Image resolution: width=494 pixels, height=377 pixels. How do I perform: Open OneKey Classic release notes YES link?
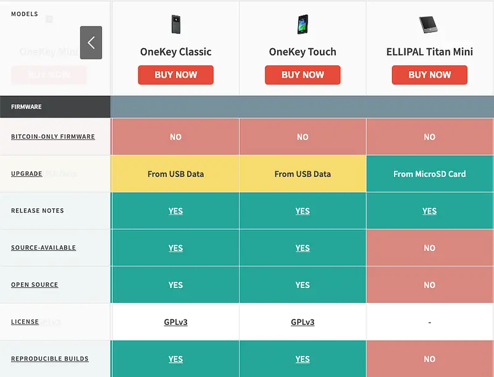pyautogui.click(x=175, y=211)
